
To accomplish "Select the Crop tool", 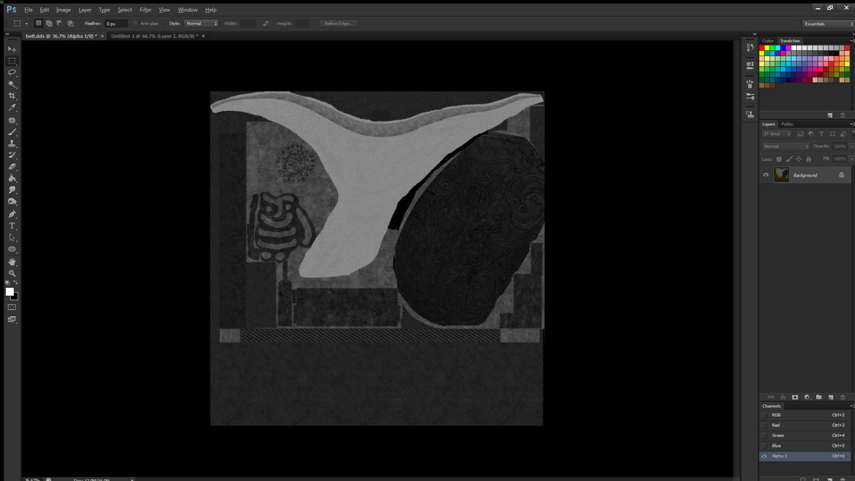I will [x=12, y=96].
